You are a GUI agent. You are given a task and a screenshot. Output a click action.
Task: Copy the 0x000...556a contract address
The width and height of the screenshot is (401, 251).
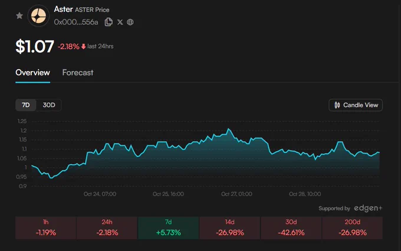109,22
